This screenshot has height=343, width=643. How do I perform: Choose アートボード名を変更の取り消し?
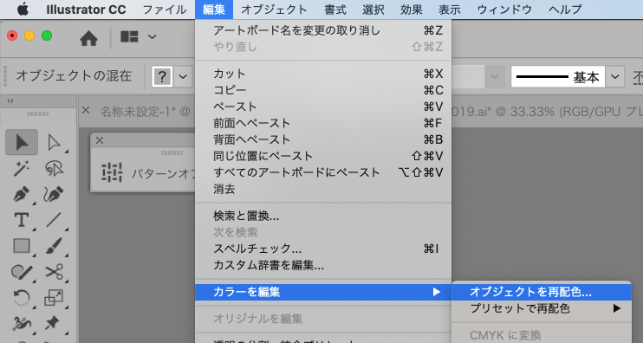tap(323, 30)
